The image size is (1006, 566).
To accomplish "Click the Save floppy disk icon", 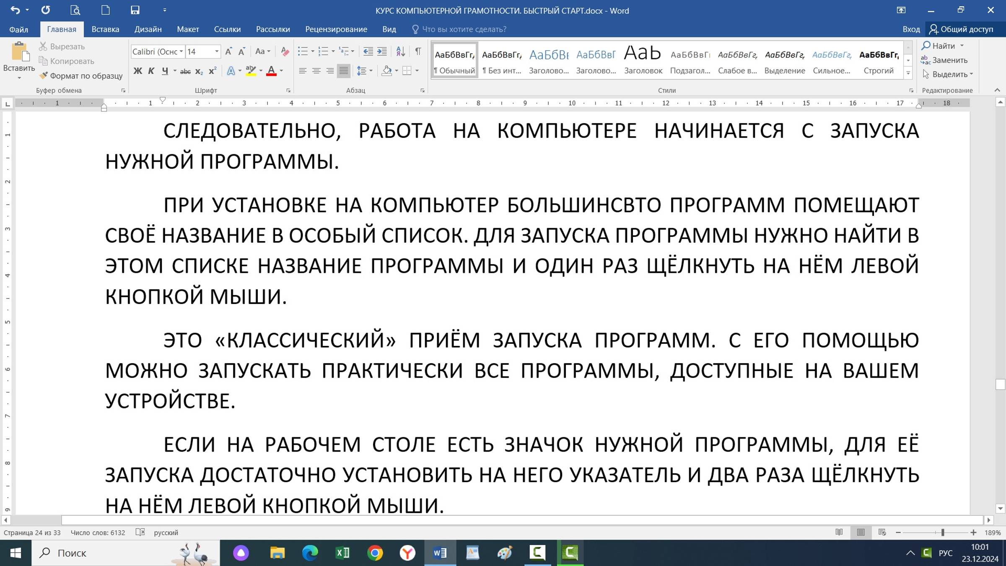I will pyautogui.click(x=135, y=10).
